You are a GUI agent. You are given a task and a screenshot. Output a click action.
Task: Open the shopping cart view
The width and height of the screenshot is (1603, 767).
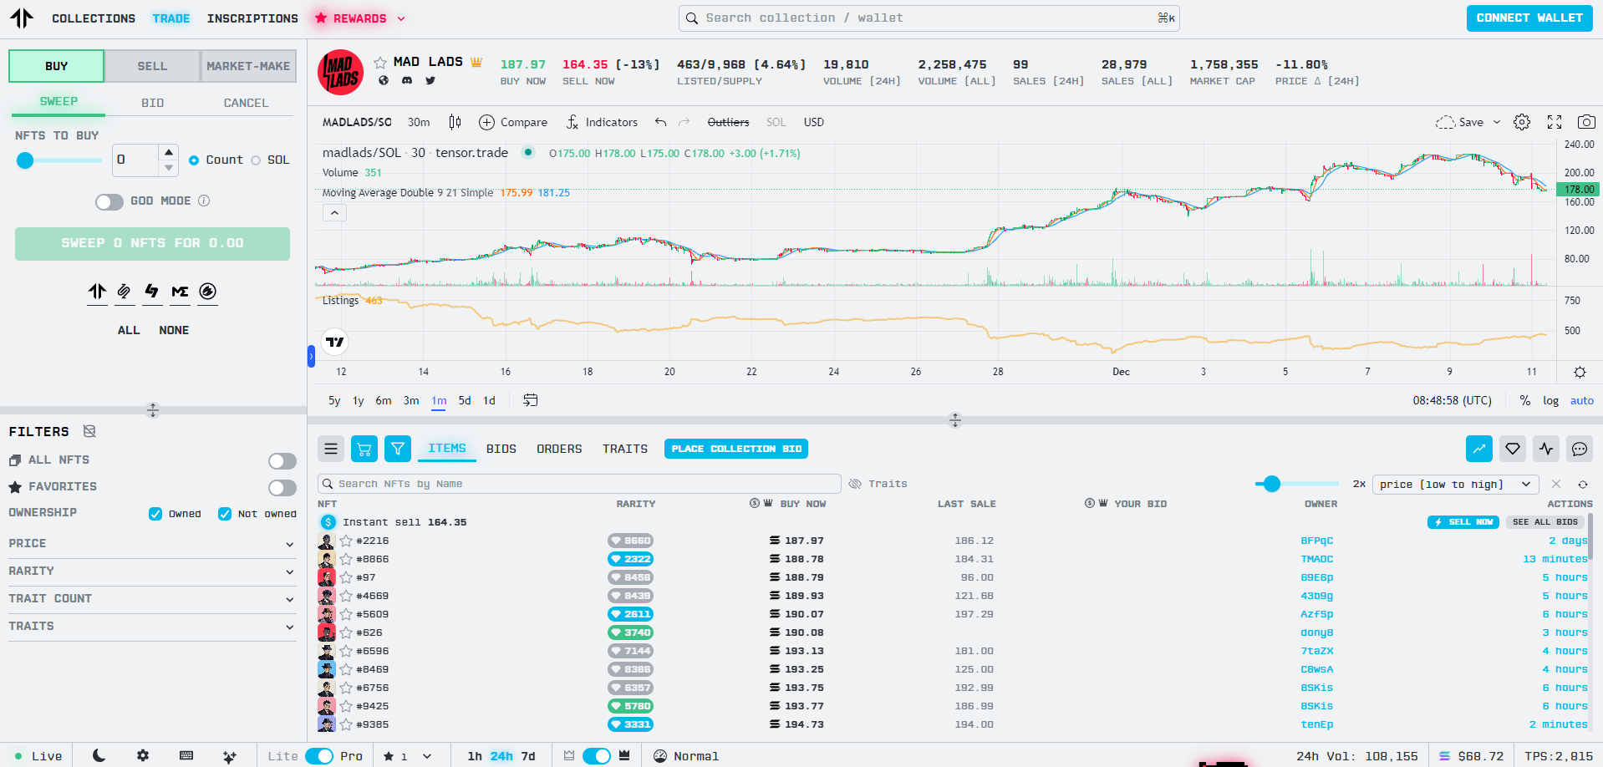pos(364,449)
